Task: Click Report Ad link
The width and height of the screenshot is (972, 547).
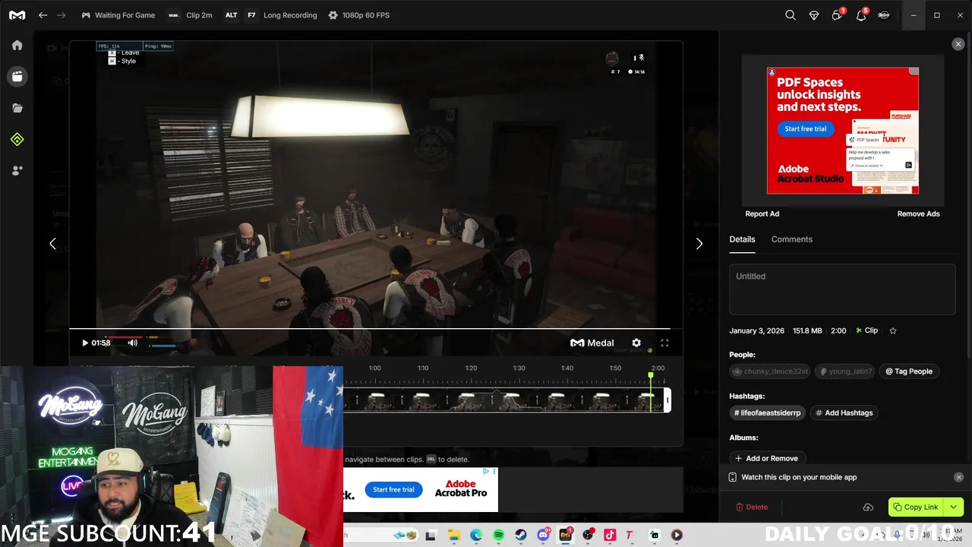Action: click(x=762, y=214)
